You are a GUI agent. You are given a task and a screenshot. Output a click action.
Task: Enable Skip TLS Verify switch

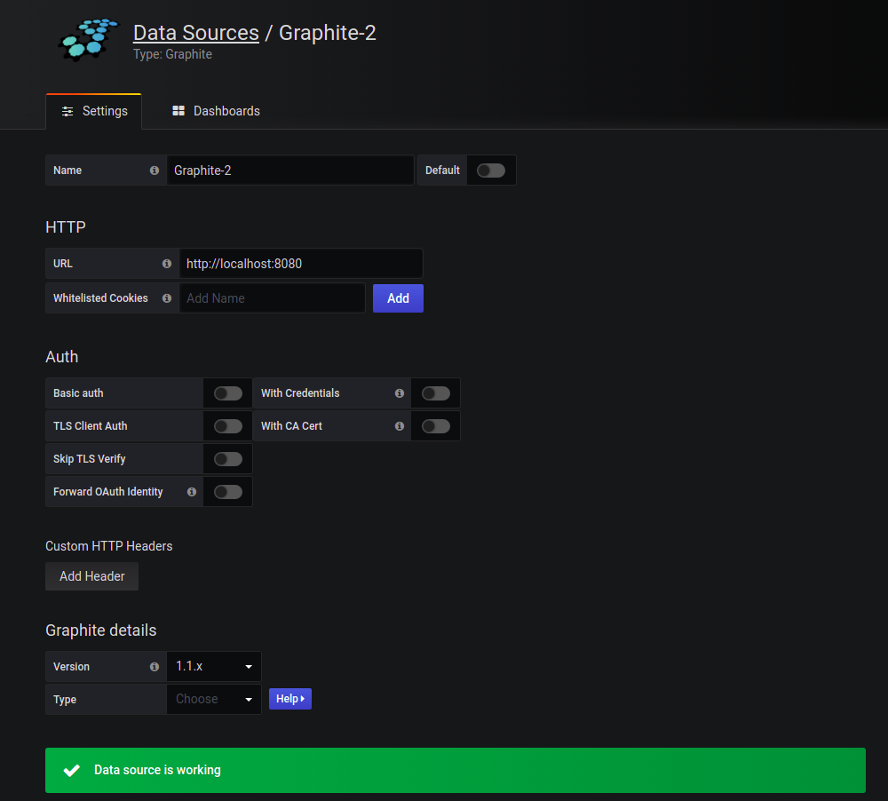(x=228, y=459)
